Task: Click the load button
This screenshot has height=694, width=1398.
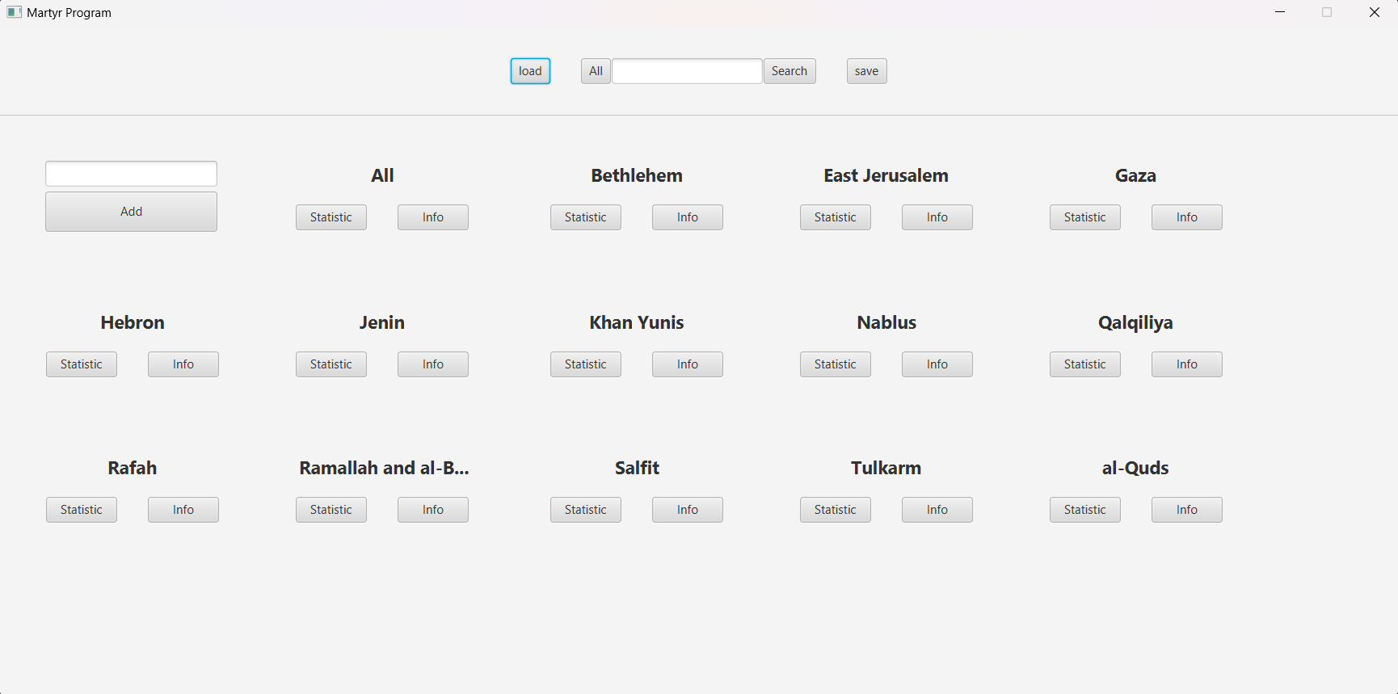Action: 530,71
